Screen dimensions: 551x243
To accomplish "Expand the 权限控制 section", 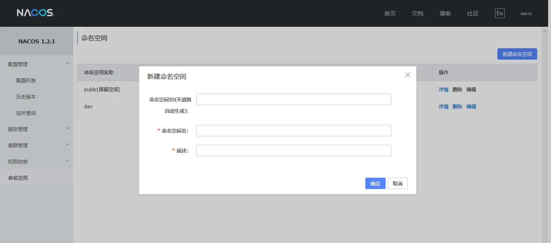I will click(x=37, y=161).
